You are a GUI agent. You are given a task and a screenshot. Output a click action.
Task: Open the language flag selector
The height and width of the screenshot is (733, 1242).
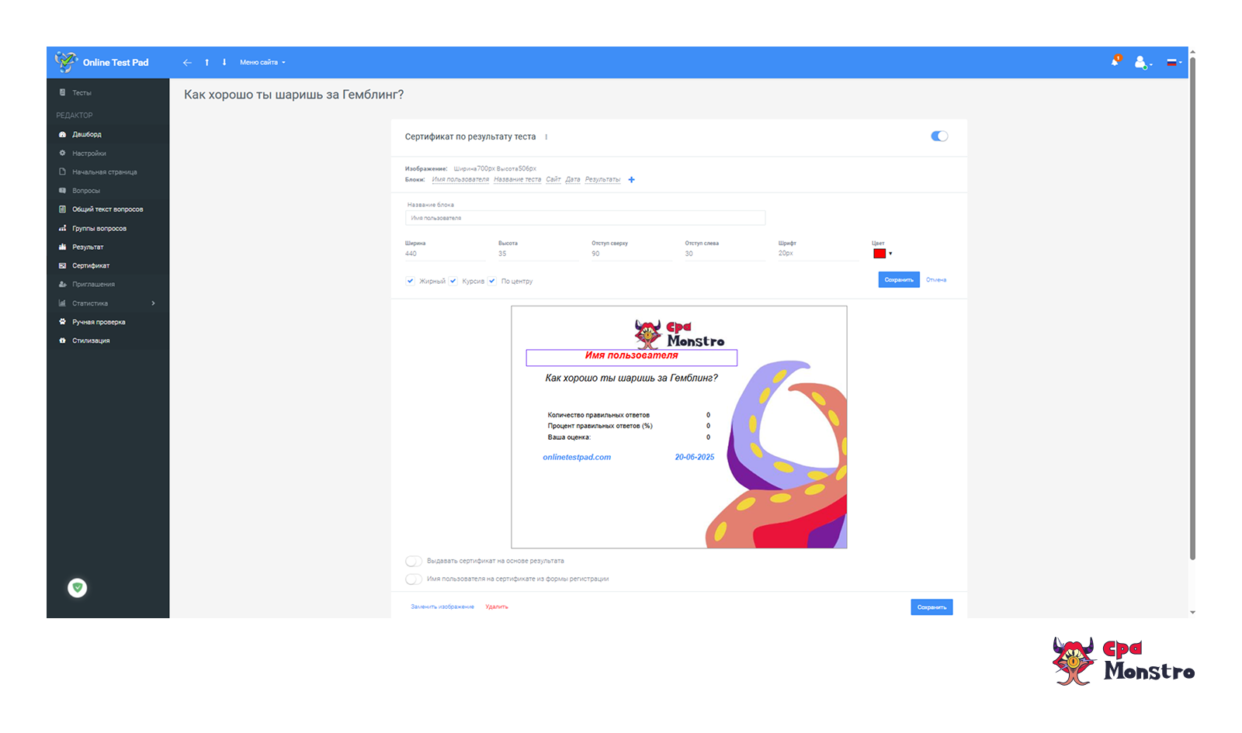[1174, 63]
